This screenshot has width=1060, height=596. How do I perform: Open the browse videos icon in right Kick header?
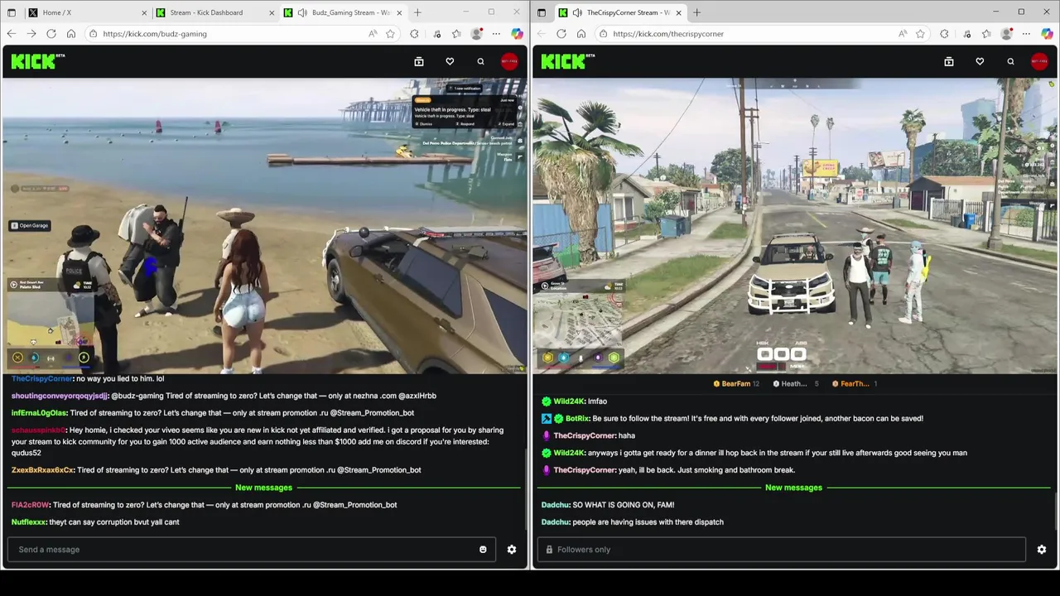point(949,61)
